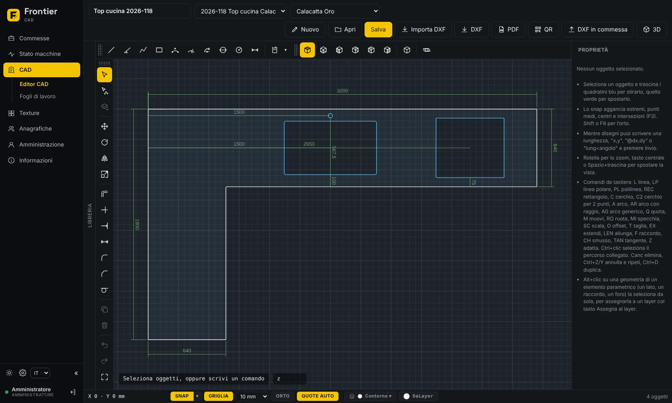
Task: Click the white Contorno layer color dot
Action: click(360, 396)
